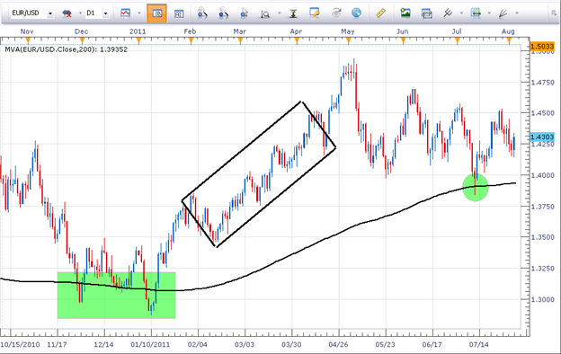561x354 pixels.
Task: Click the blue 1.4303 current price label
Action: pyautogui.click(x=542, y=137)
